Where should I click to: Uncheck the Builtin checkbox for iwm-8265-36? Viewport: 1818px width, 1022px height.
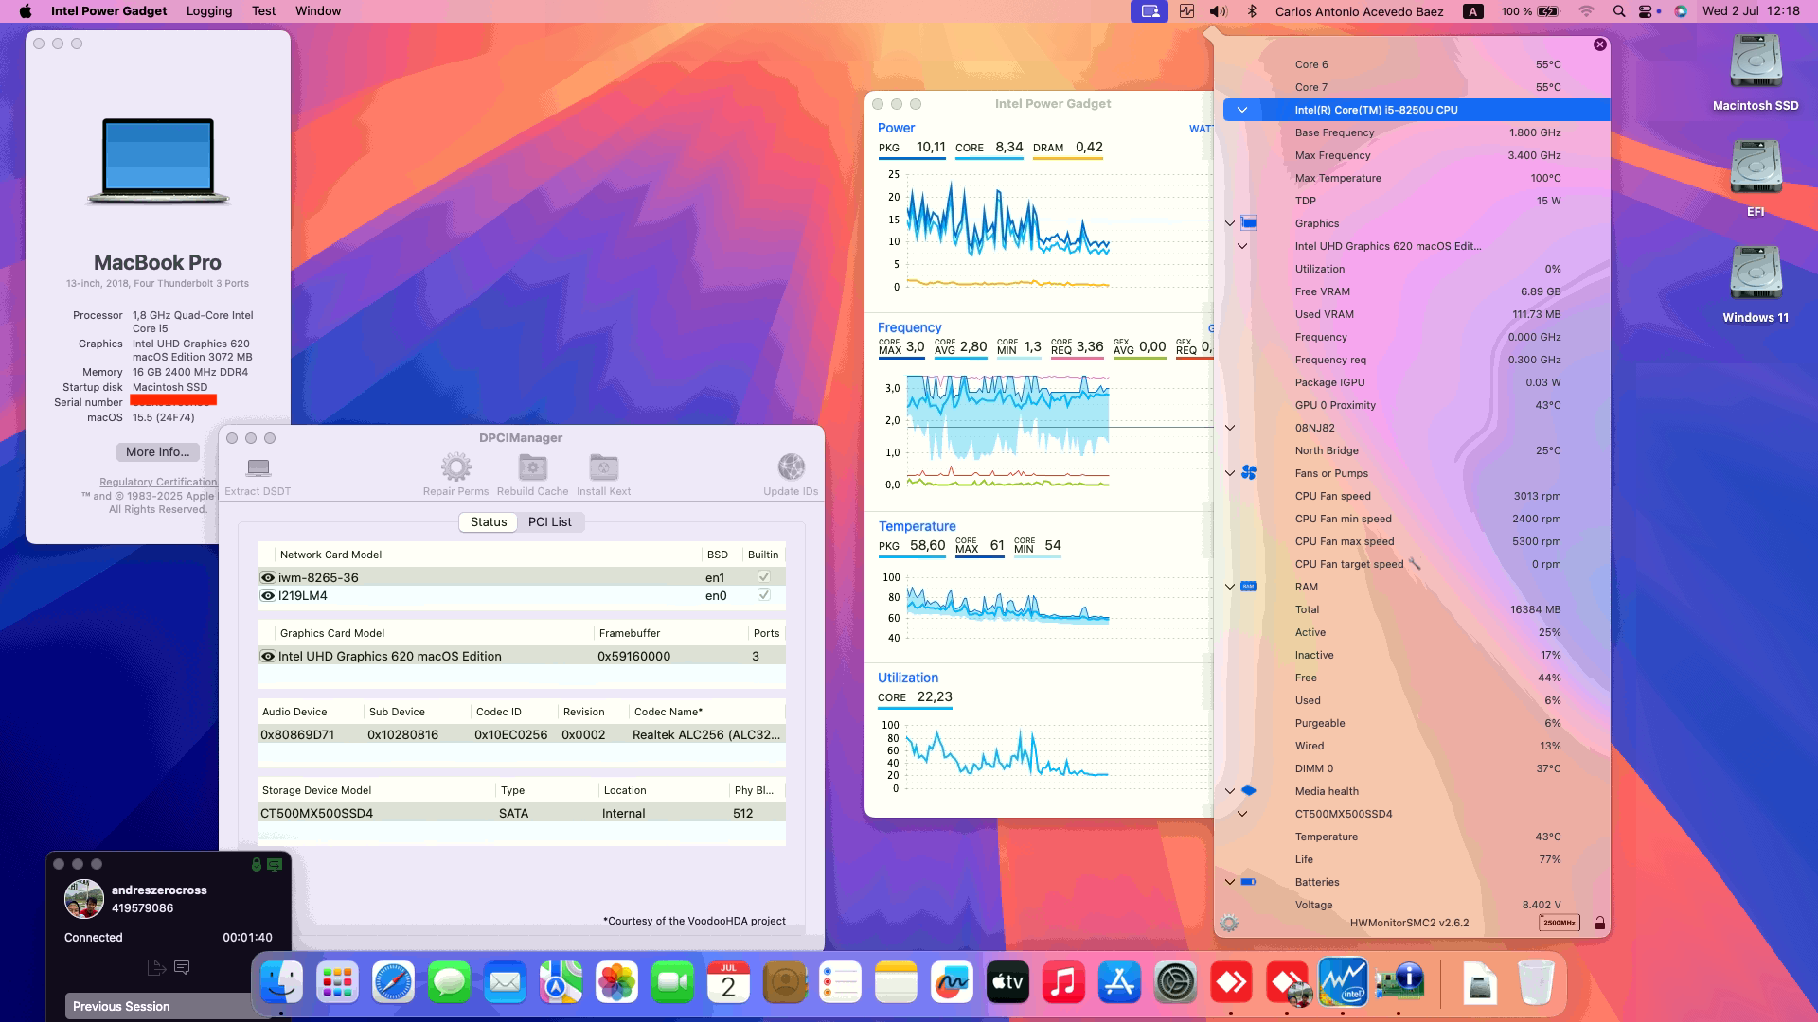pos(762,576)
